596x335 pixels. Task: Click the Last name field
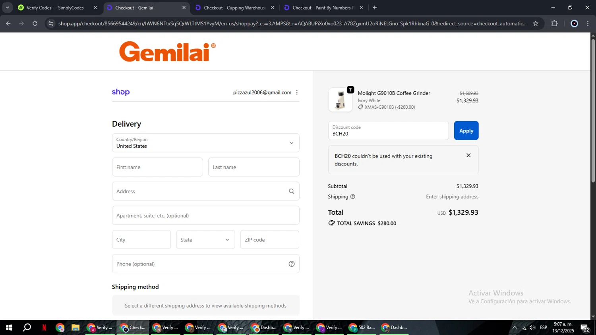pyautogui.click(x=253, y=167)
